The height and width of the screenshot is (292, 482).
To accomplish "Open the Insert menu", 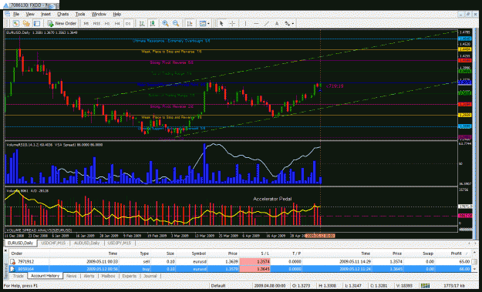I will click(46, 14).
